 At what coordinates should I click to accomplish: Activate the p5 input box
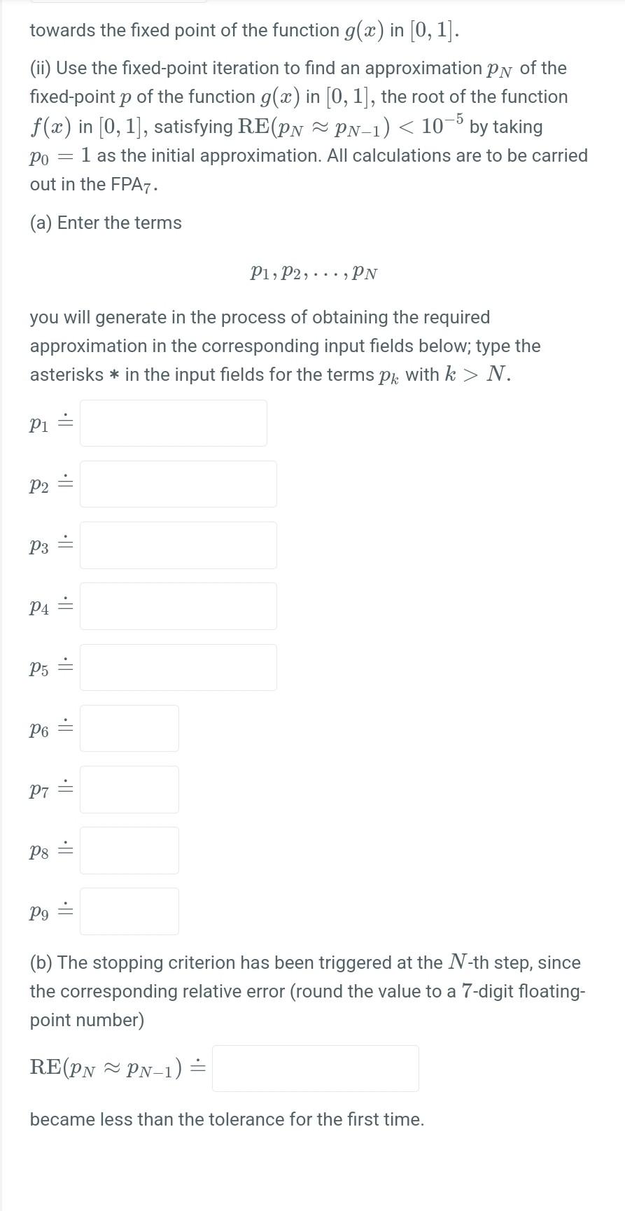[178, 667]
